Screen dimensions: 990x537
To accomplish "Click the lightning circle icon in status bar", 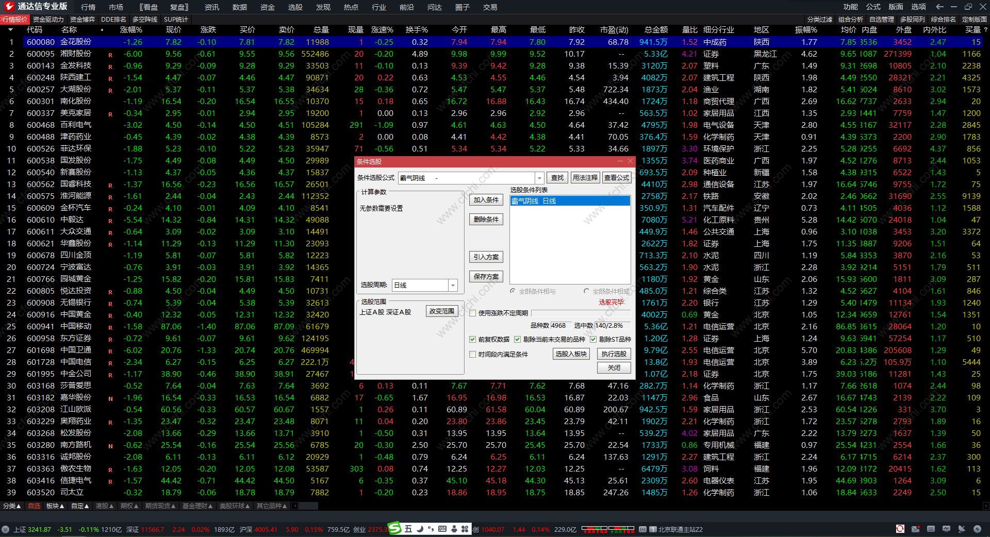I will pyautogui.click(x=977, y=529).
